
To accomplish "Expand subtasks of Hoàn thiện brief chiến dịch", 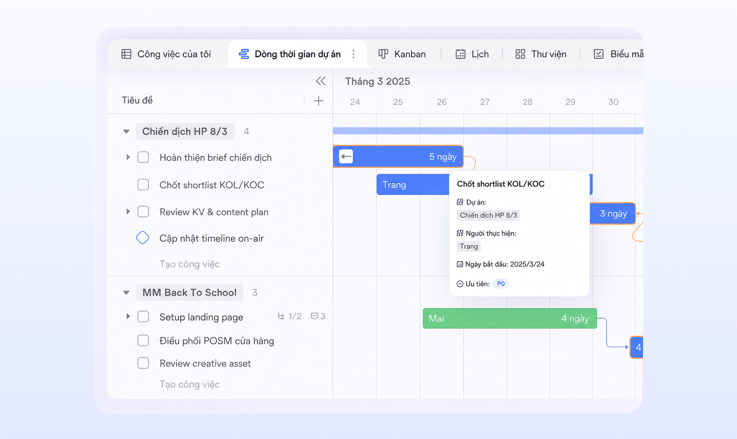I will point(128,157).
